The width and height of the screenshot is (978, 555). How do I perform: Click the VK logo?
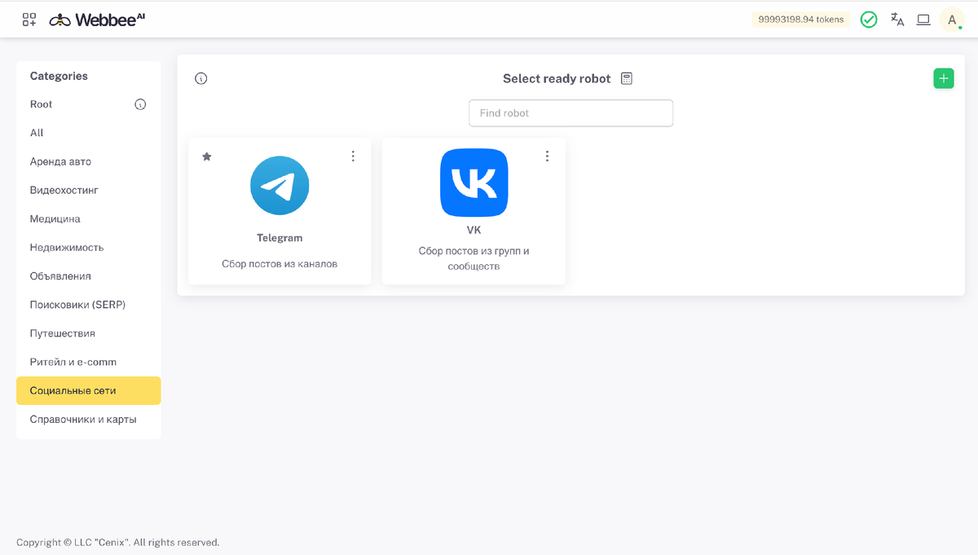pos(474,183)
